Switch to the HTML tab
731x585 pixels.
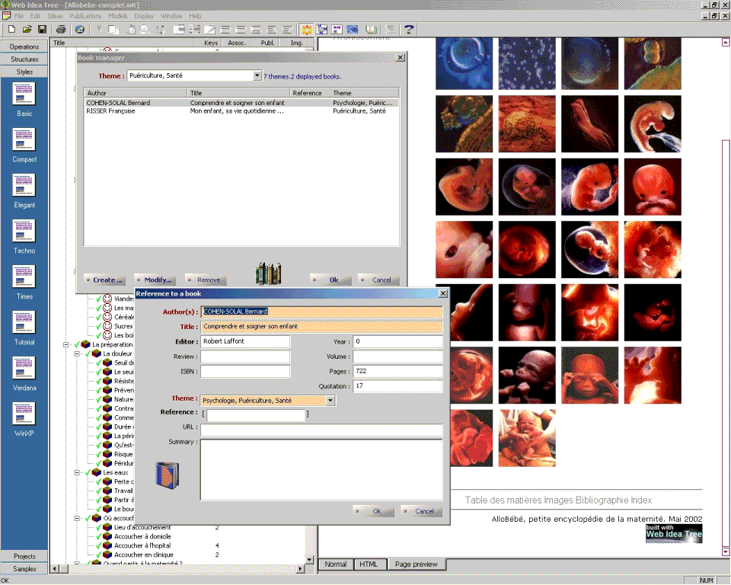(369, 564)
